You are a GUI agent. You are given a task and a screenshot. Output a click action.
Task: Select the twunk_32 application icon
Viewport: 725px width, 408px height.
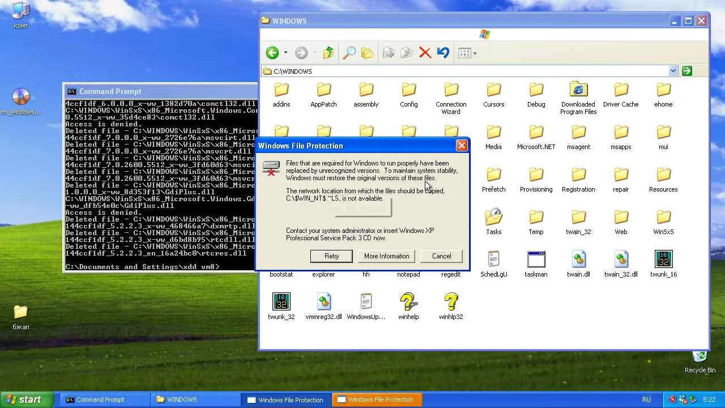[x=282, y=307]
